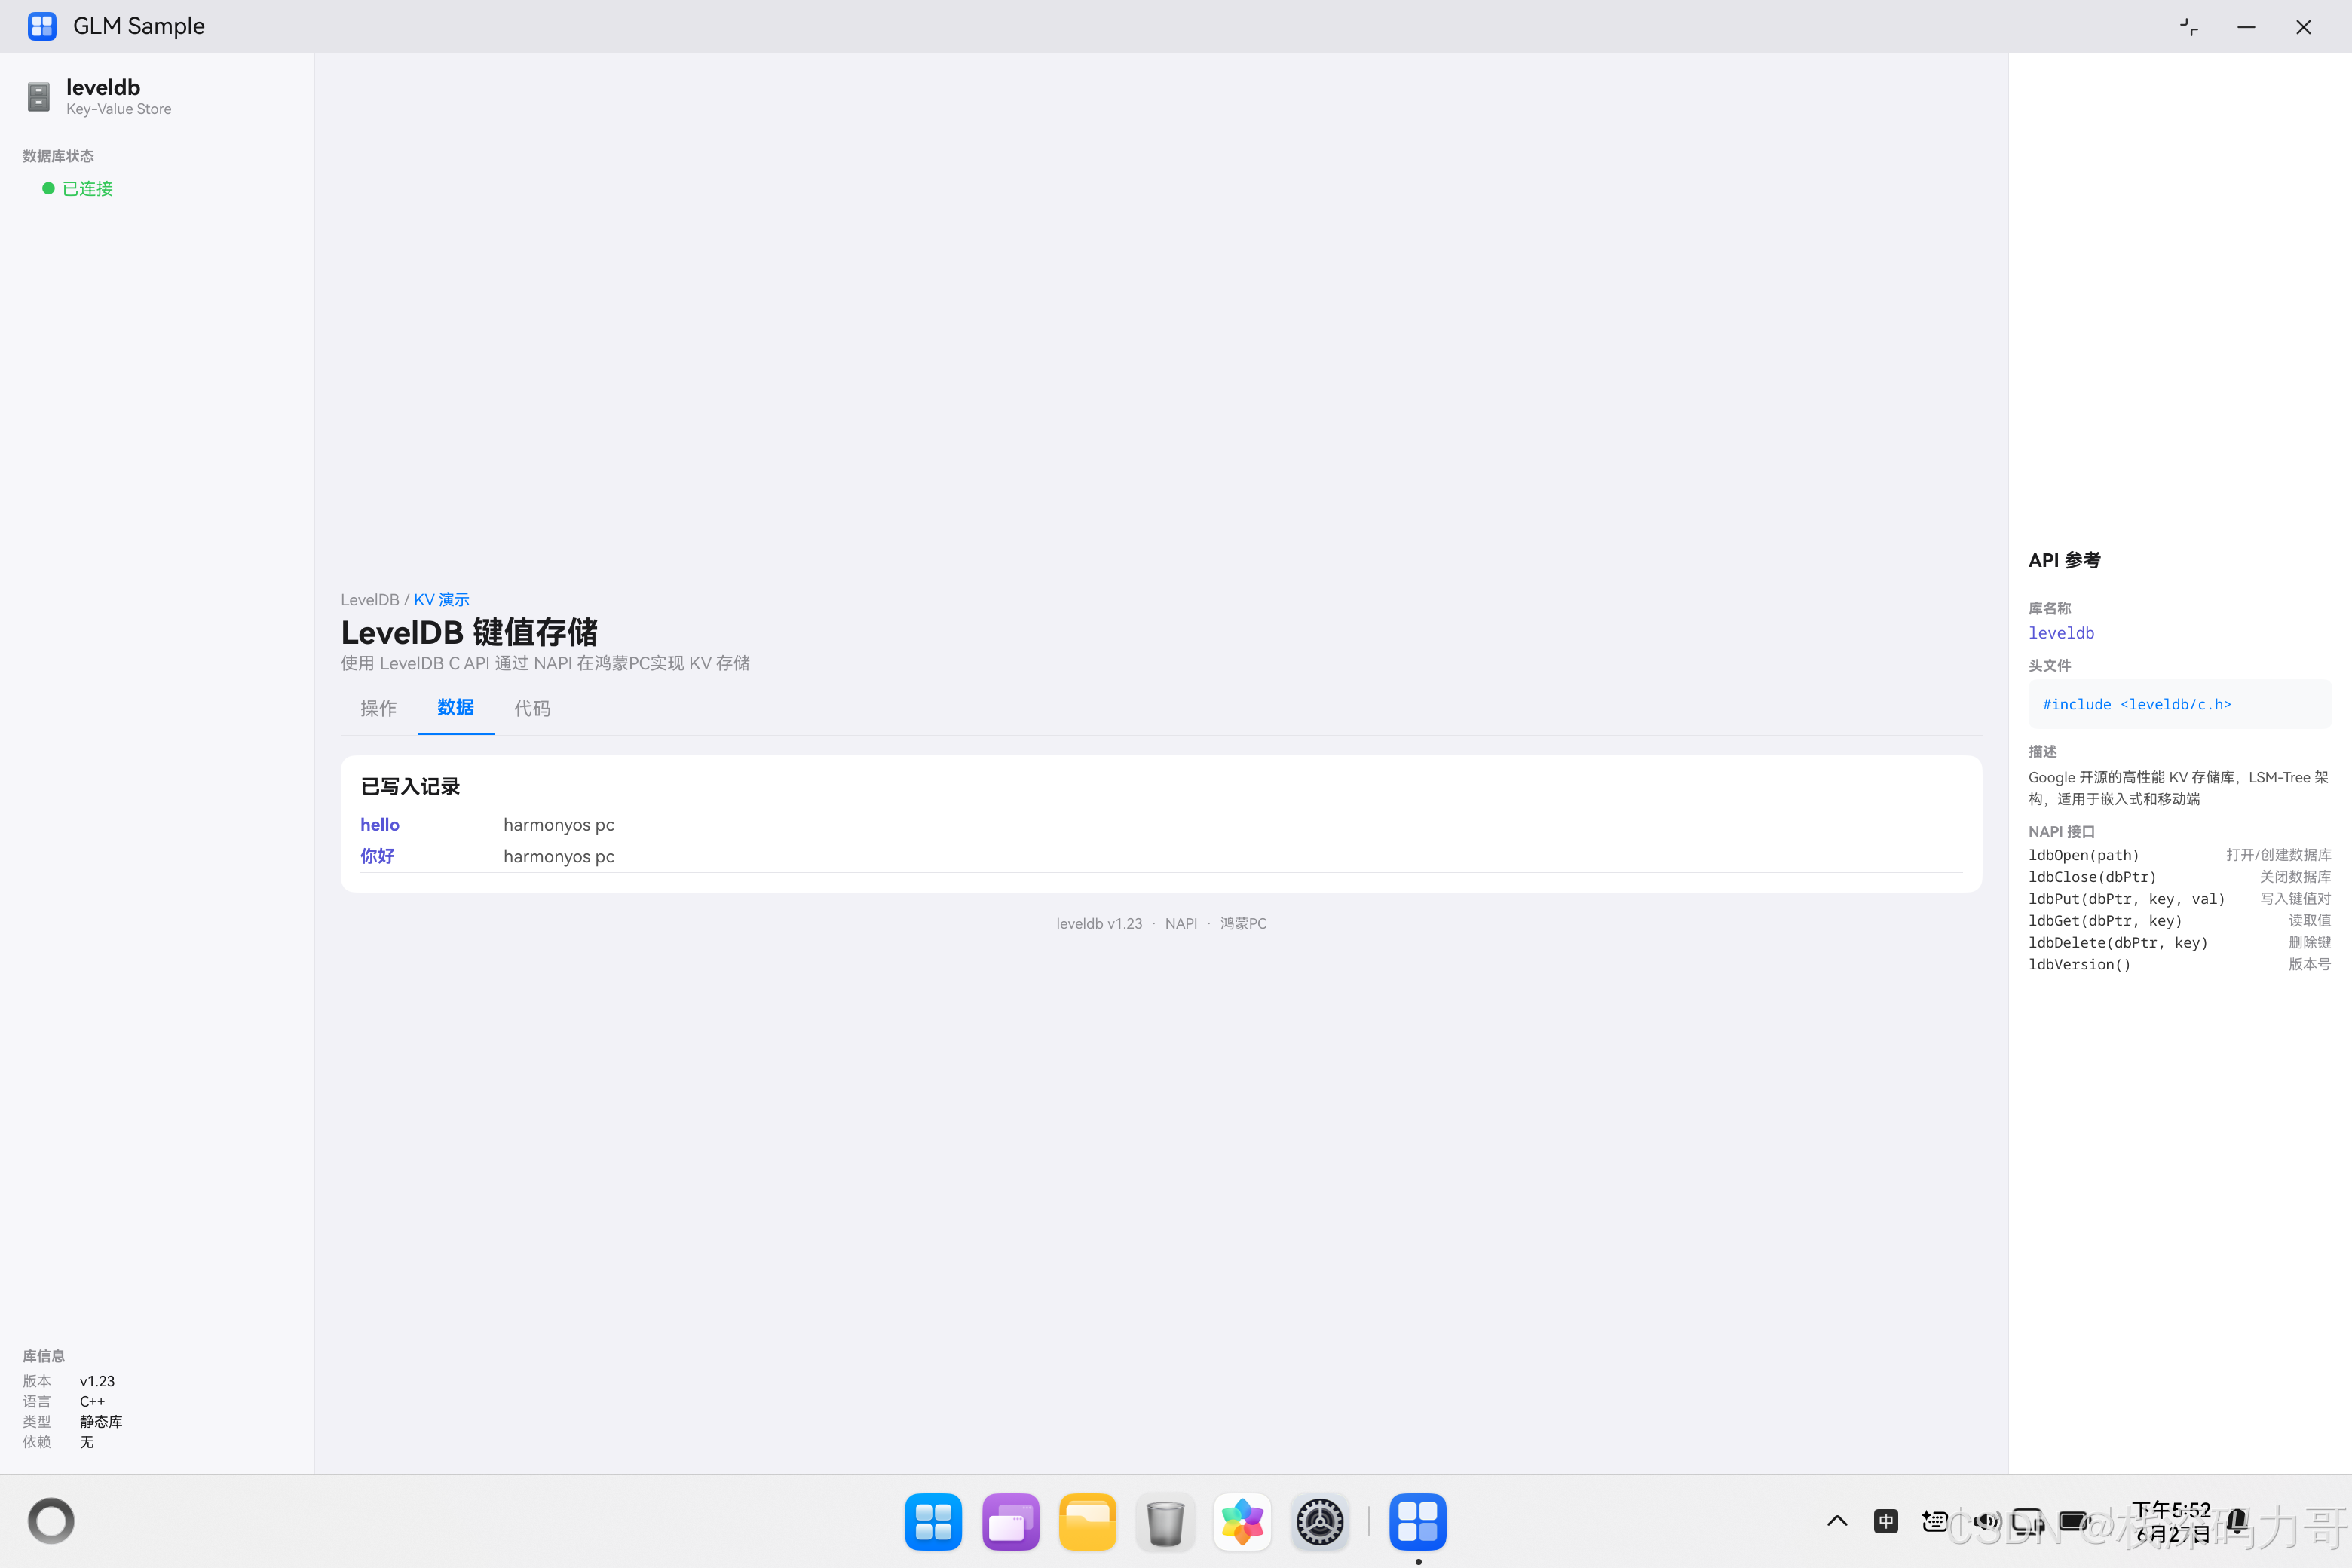The width and height of the screenshot is (2352, 1568).
Task: Click the leveldb database cabinet icon
Action: [x=39, y=96]
